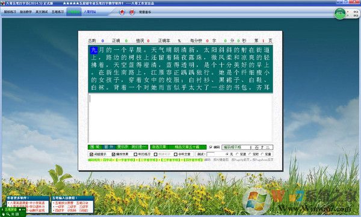Open the 自选文章 custom article button

(x=159, y=147)
